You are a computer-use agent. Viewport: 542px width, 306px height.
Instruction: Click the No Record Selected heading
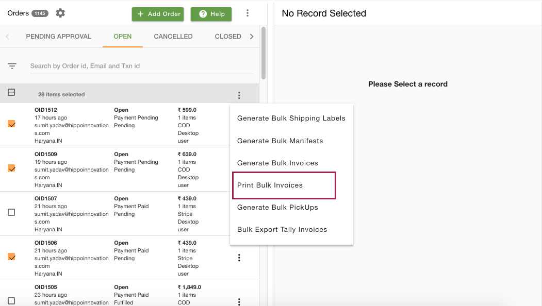(324, 13)
